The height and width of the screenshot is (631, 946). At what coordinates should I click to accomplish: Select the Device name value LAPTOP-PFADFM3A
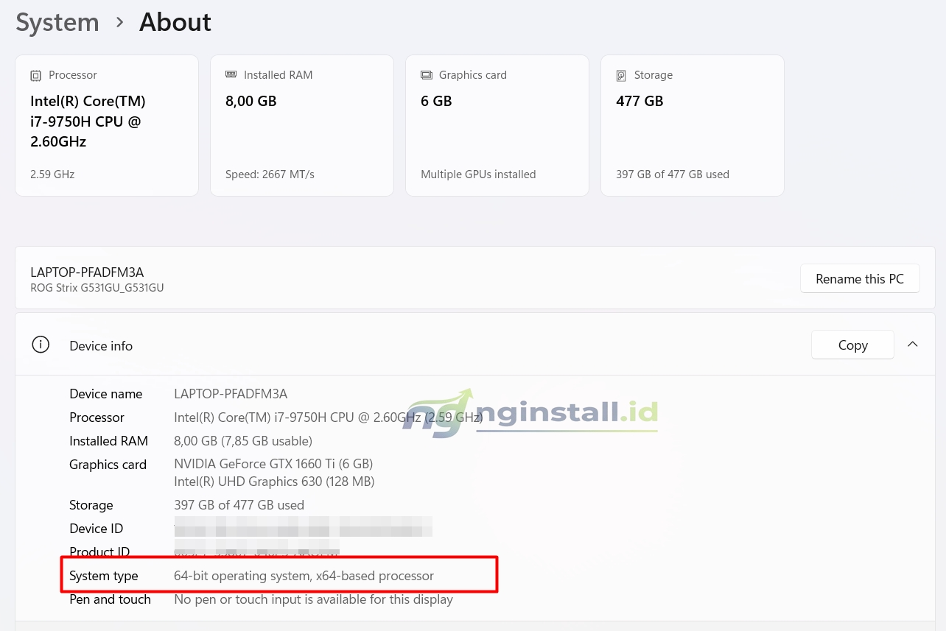(231, 394)
